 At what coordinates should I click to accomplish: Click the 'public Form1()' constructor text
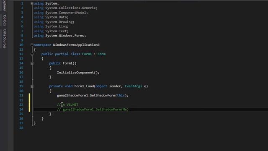(x=63, y=63)
